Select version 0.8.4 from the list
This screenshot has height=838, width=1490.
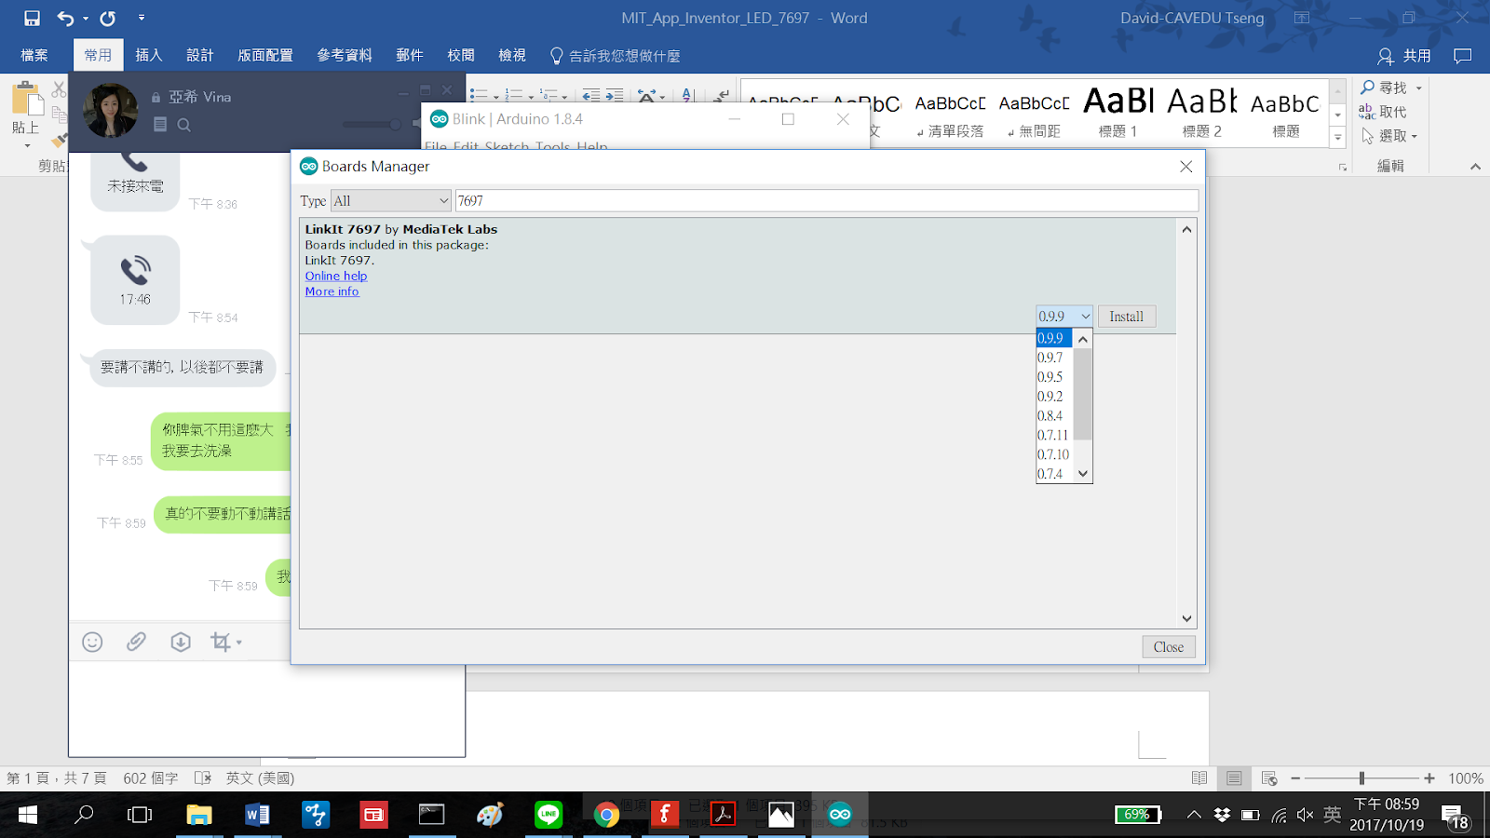pyautogui.click(x=1055, y=416)
